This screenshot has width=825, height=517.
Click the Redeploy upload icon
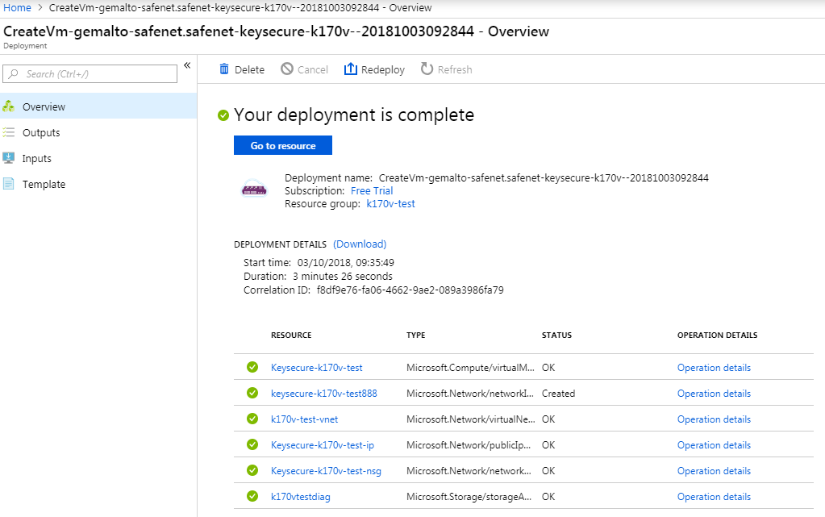[350, 69]
